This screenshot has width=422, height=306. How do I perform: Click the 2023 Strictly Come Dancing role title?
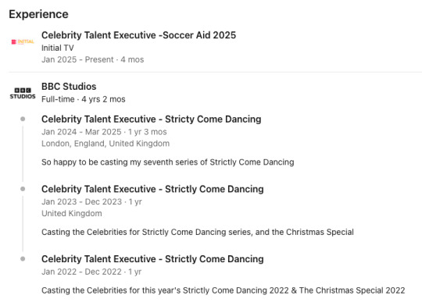click(x=152, y=189)
